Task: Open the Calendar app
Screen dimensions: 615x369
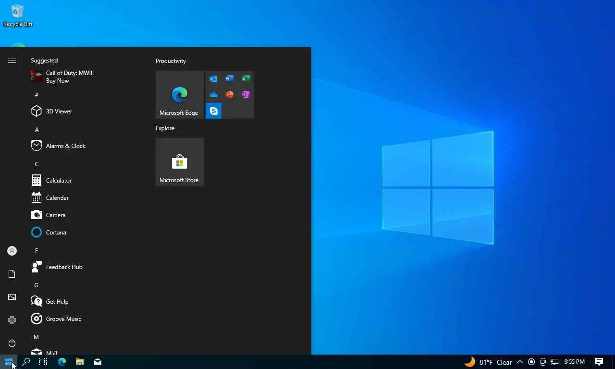Action: (86, 198)
